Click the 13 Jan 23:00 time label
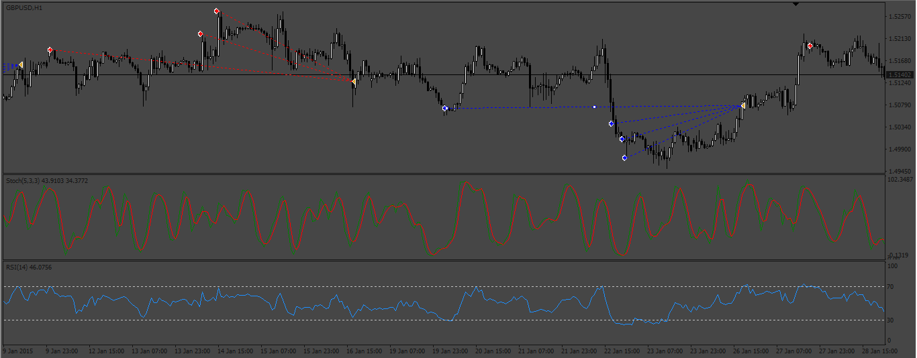Viewport: 917px width, 358px height. (x=193, y=351)
